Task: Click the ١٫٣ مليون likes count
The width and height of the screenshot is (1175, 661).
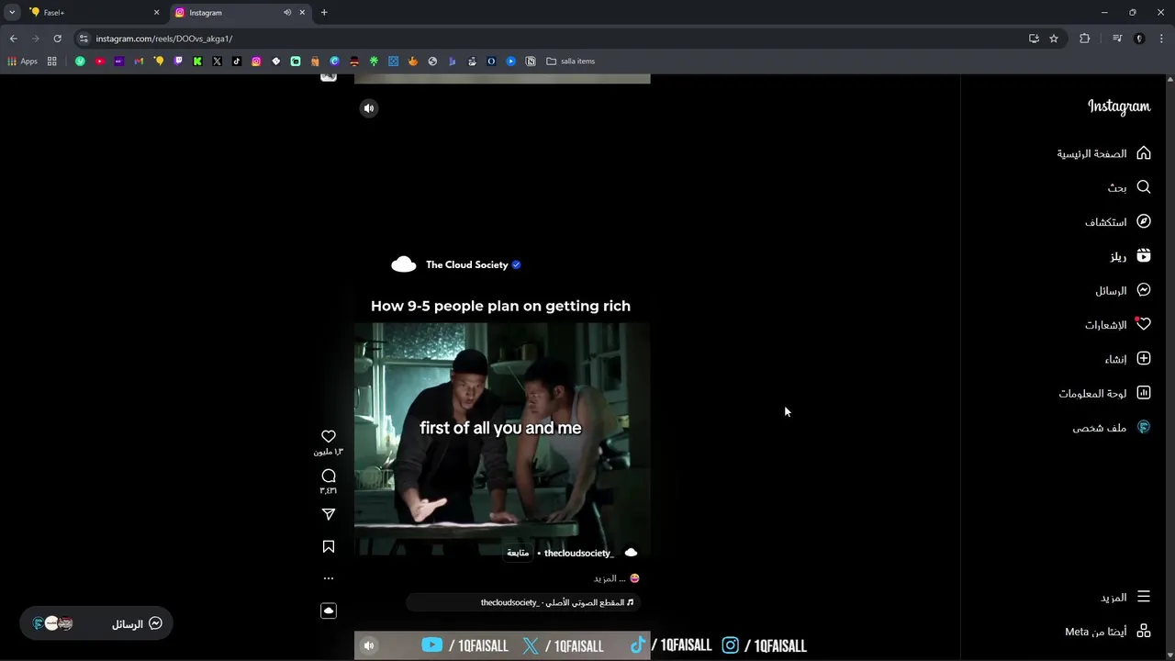Action: click(x=328, y=452)
